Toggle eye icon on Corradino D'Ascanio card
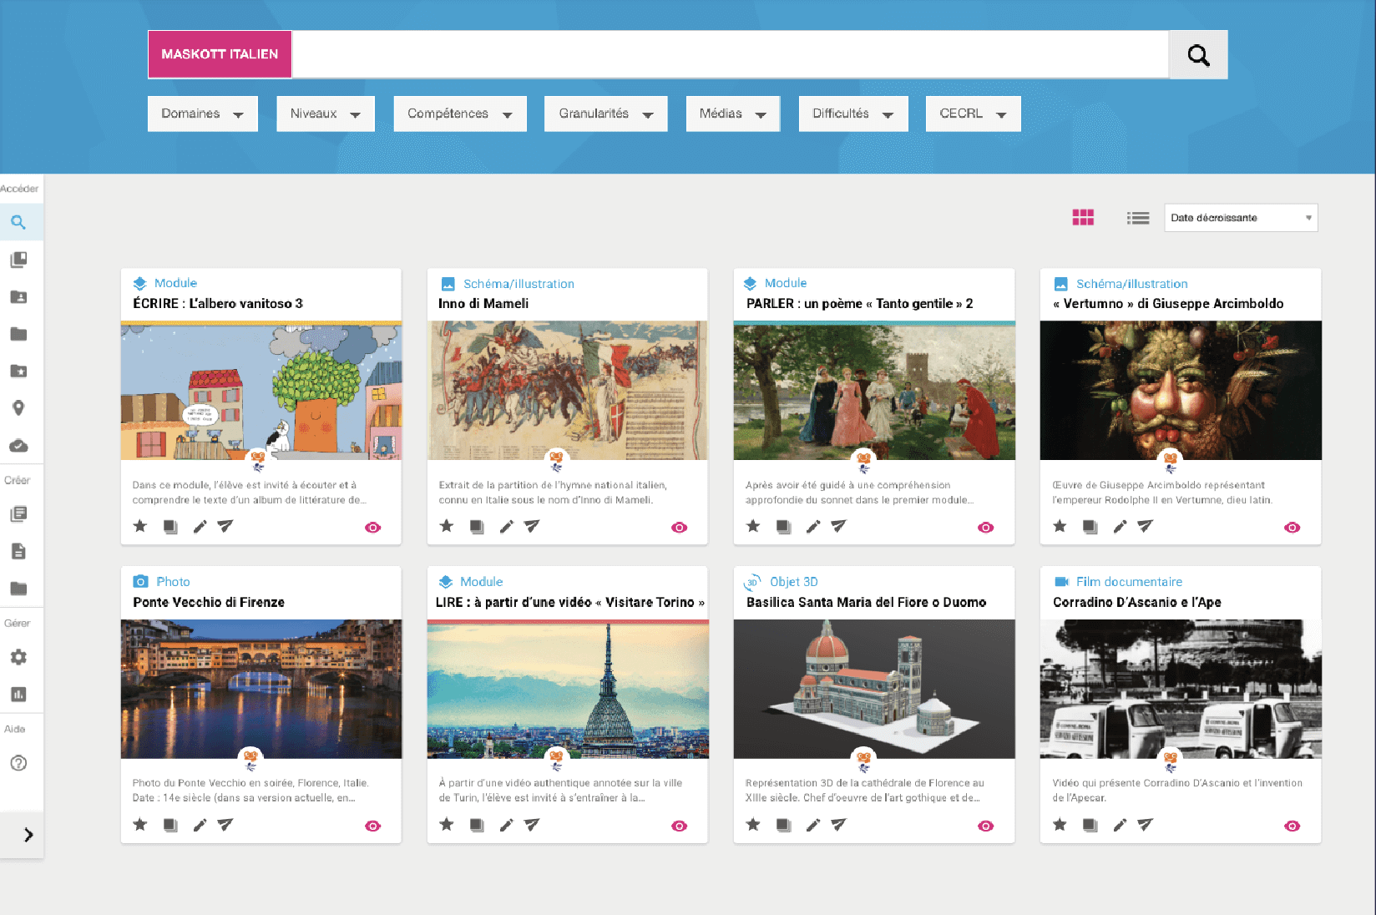 click(1292, 826)
